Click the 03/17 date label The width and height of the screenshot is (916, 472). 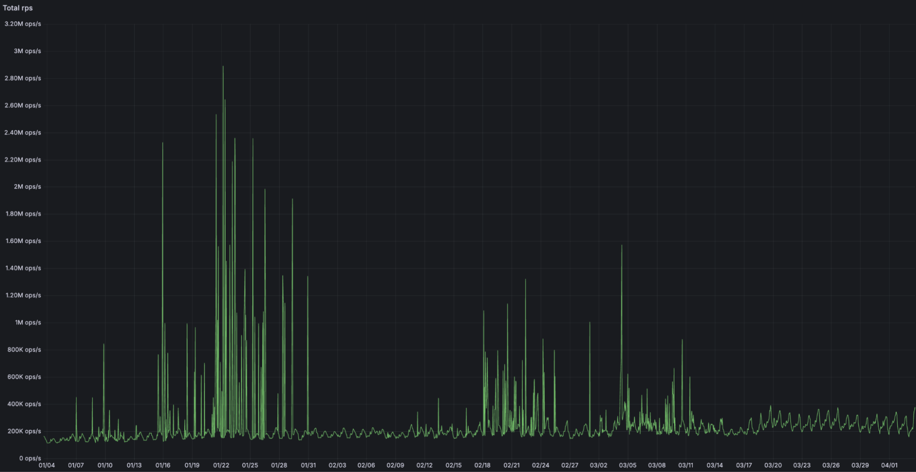(x=744, y=466)
